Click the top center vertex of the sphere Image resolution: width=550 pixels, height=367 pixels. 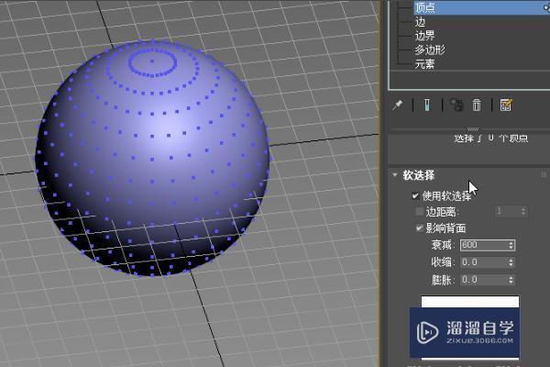click(152, 61)
